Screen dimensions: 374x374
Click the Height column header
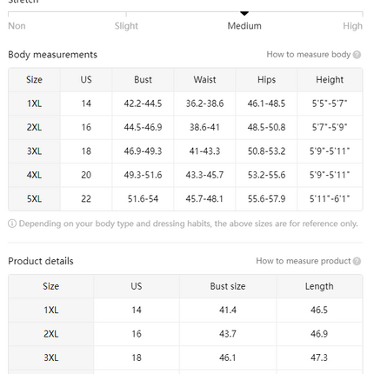tap(330, 80)
